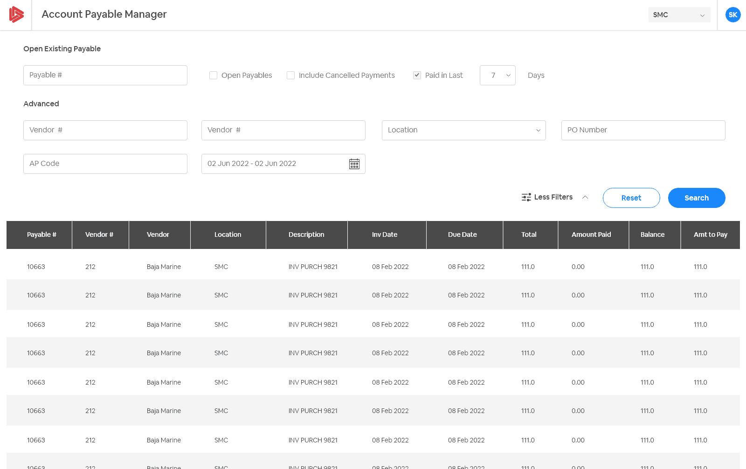Enable the Open Payables checkbox

(x=214, y=76)
